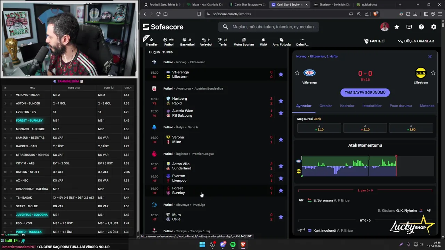
Task: Toggle favorite star for Mura - Celje
Action: [281, 217]
